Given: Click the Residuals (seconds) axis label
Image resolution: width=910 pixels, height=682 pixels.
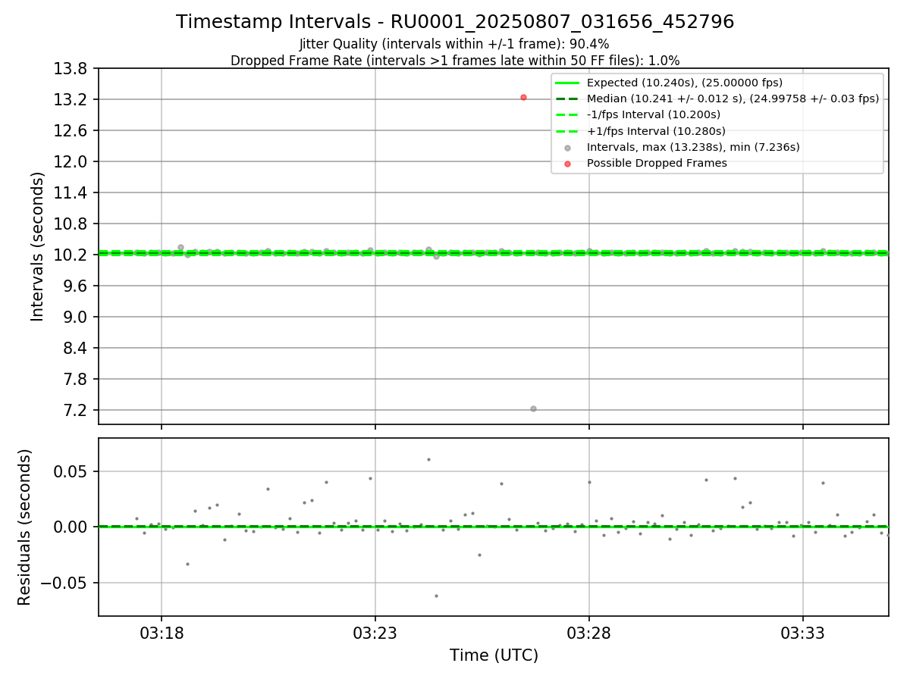Looking at the screenshot, I should point(24,527).
